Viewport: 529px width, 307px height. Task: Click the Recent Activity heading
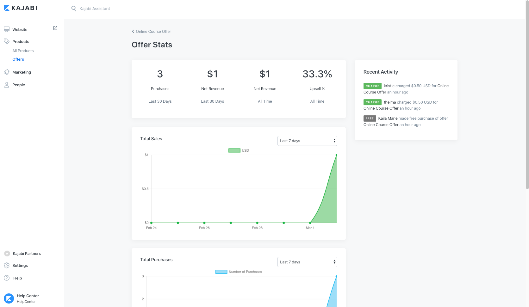(x=381, y=72)
